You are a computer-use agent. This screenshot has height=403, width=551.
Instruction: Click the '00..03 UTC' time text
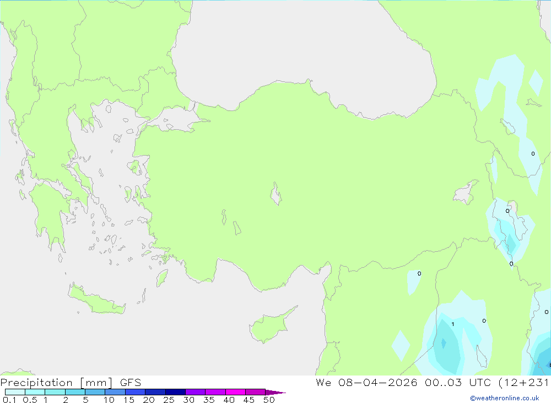[458, 382]
